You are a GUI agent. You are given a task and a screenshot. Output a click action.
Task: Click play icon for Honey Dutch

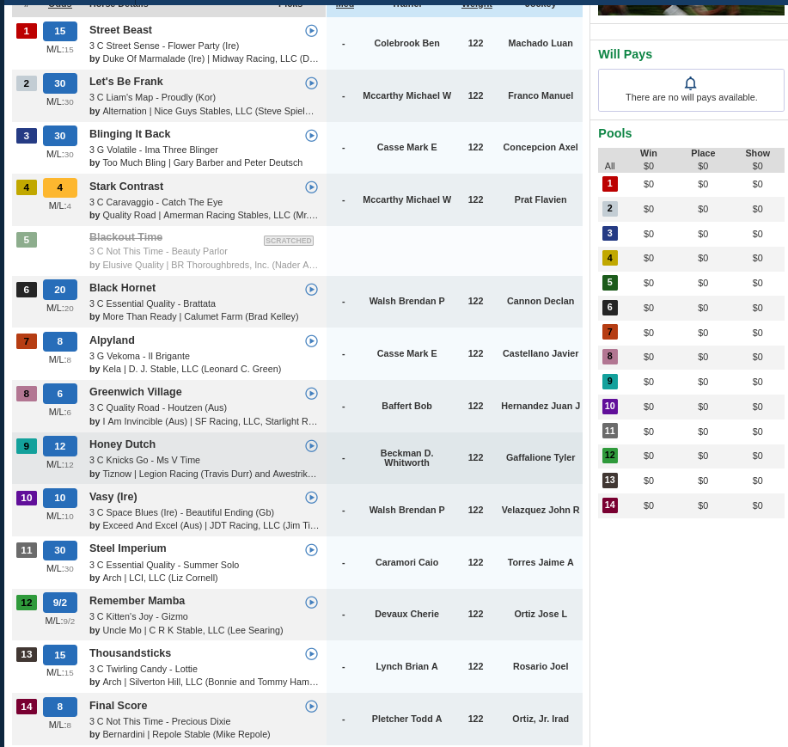pos(312,445)
